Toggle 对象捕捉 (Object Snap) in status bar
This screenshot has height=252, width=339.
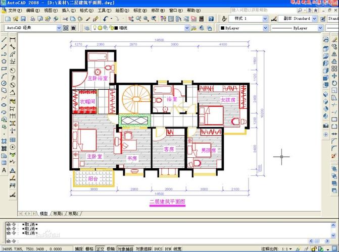[x=125, y=248]
